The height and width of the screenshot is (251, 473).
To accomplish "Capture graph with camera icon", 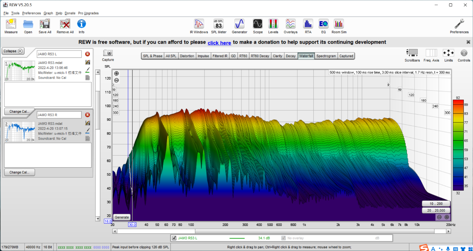I will click(108, 53).
